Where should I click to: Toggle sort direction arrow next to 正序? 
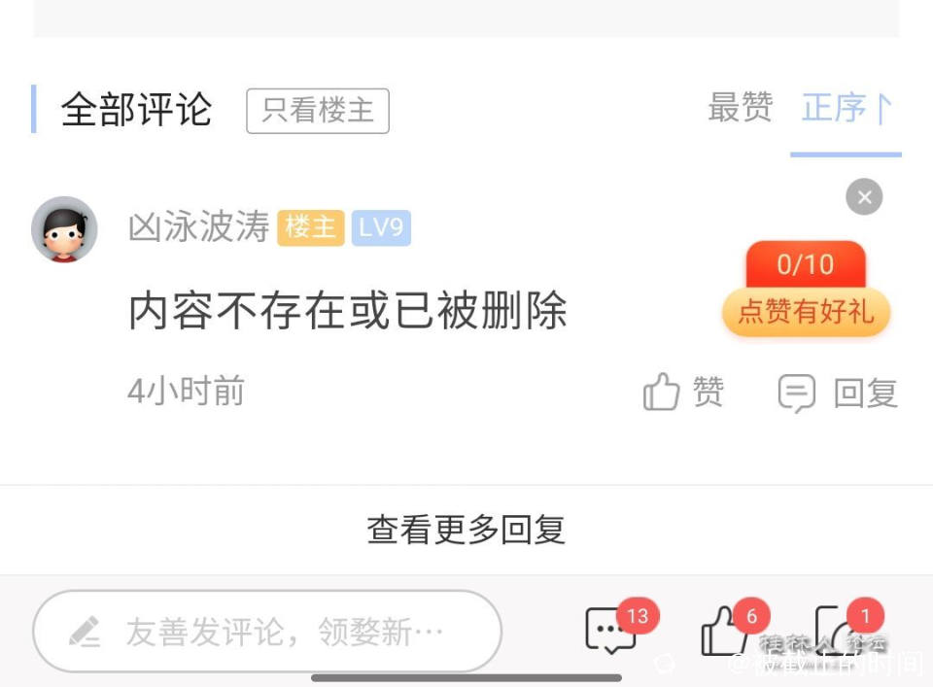coord(881,108)
